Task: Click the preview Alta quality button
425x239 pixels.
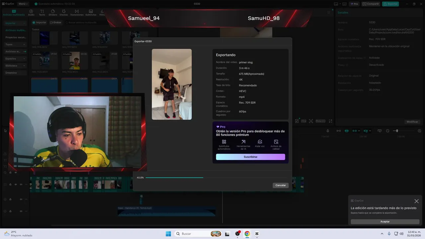Action: pos(303,121)
